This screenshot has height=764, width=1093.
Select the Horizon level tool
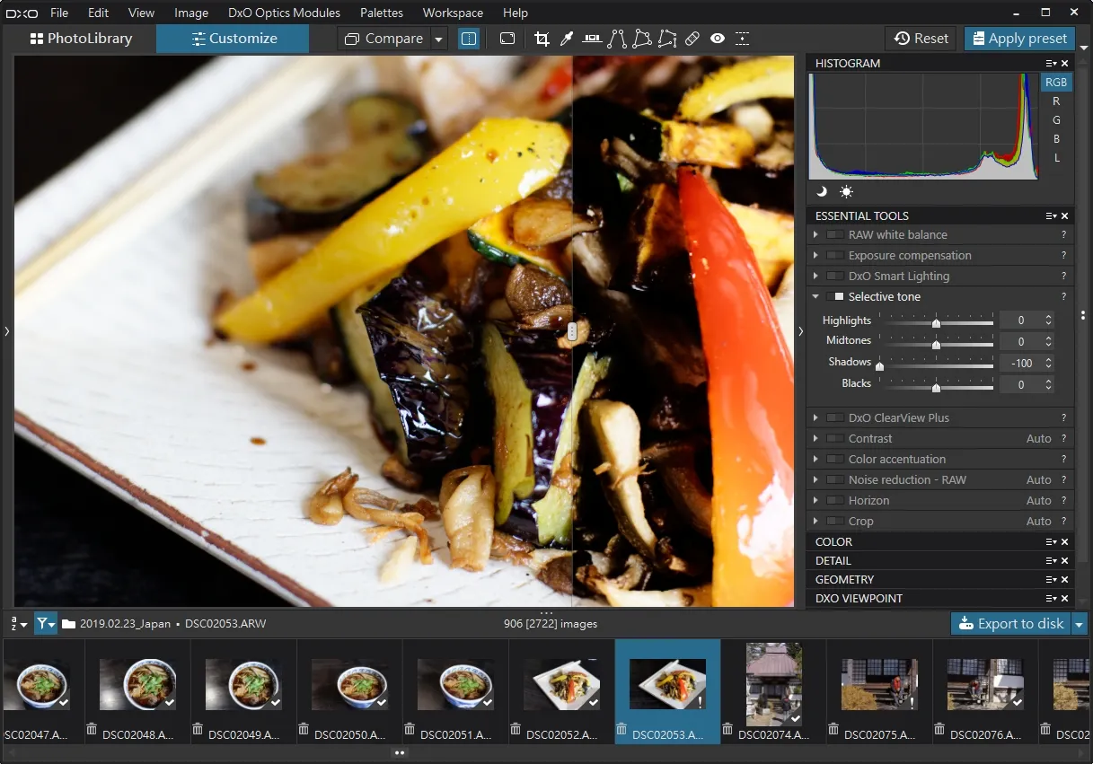[592, 39]
